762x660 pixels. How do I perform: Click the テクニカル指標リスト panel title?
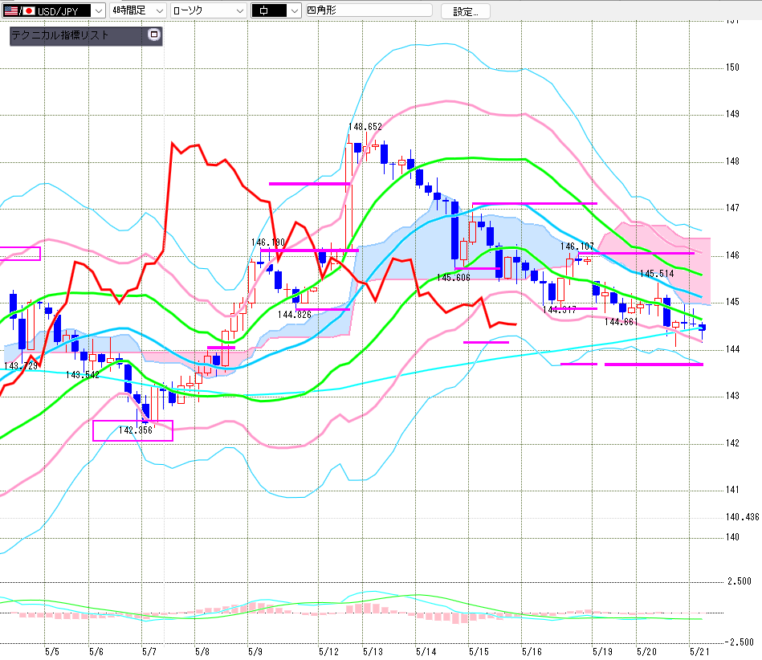click(x=59, y=35)
